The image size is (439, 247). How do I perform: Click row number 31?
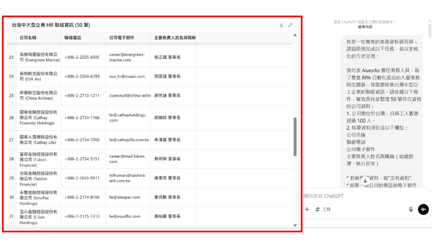(x=11, y=216)
